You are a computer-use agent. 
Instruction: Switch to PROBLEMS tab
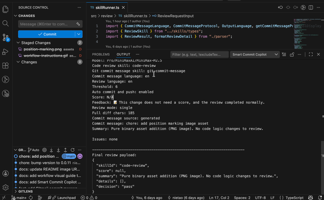101,54
